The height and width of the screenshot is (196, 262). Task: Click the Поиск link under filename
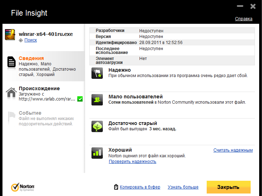(30, 40)
